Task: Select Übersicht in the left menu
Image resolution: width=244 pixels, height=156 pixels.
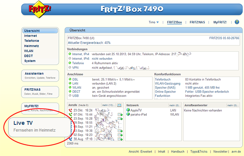Action: (40, 31)
